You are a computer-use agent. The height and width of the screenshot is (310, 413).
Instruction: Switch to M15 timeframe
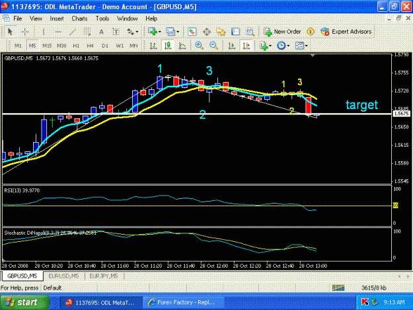(47, 46)
